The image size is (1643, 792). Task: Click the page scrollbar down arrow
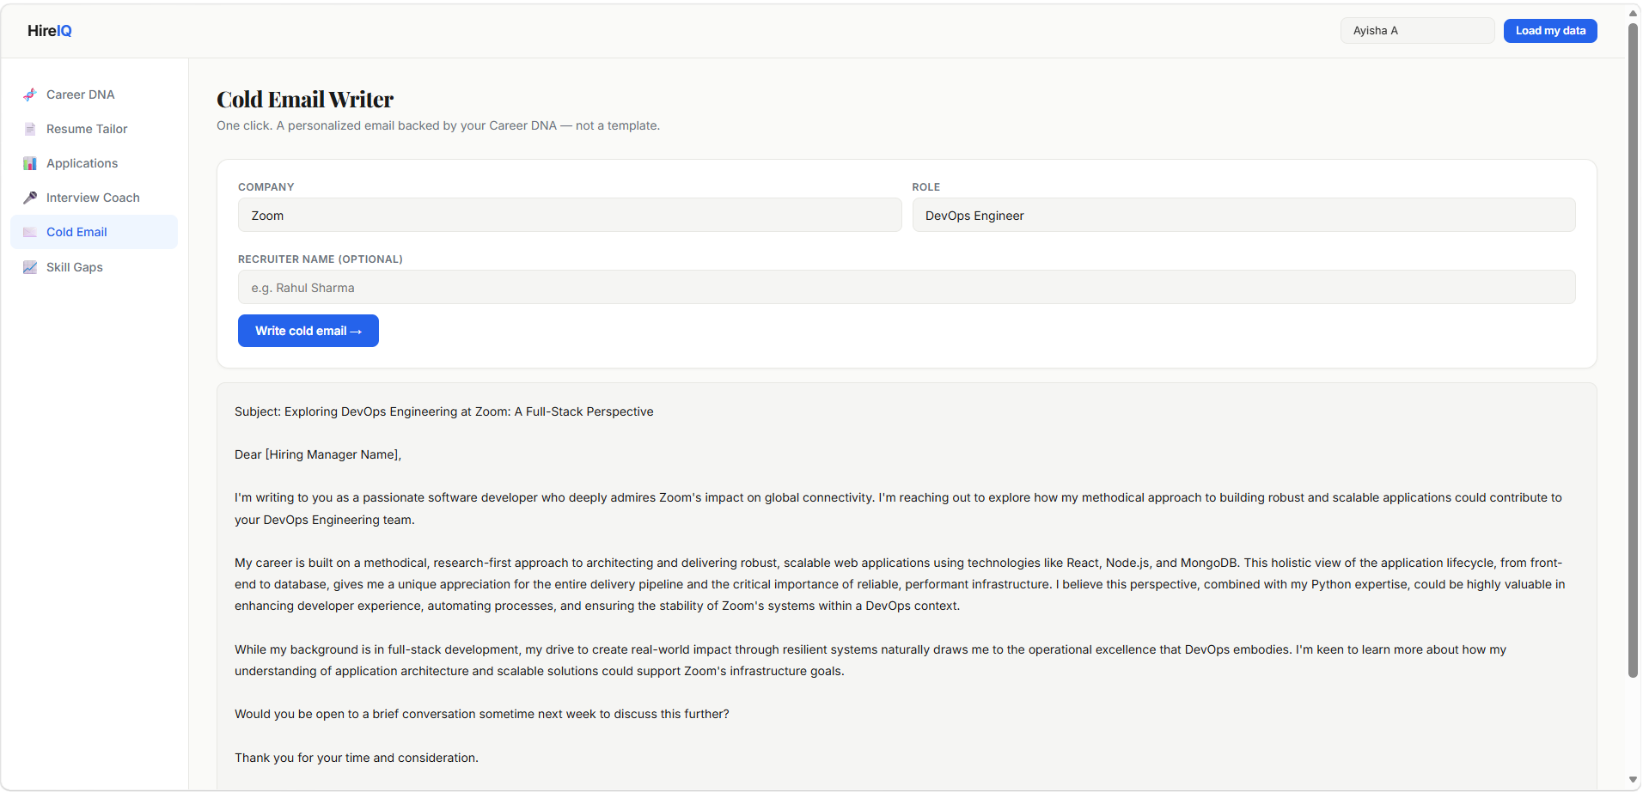(x=1633, y=780)
